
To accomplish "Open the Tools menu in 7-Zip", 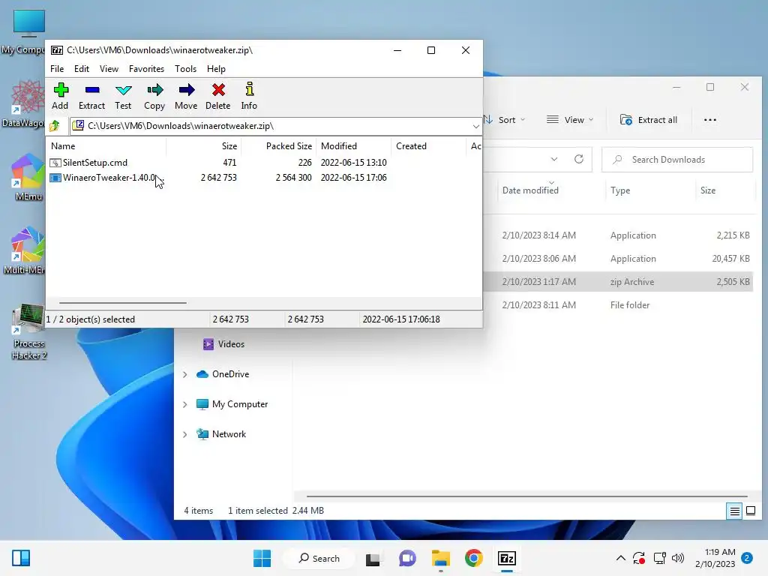I will point(185,68).
